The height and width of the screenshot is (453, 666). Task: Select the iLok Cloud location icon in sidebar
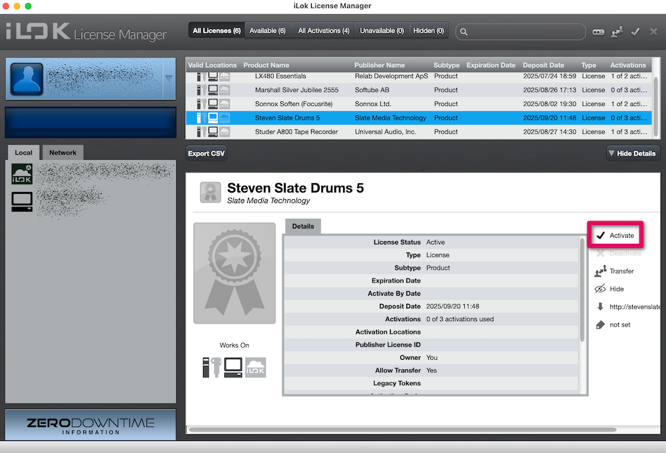click(22, 175)
